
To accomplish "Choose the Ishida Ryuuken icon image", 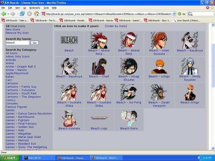I will 190,66.
